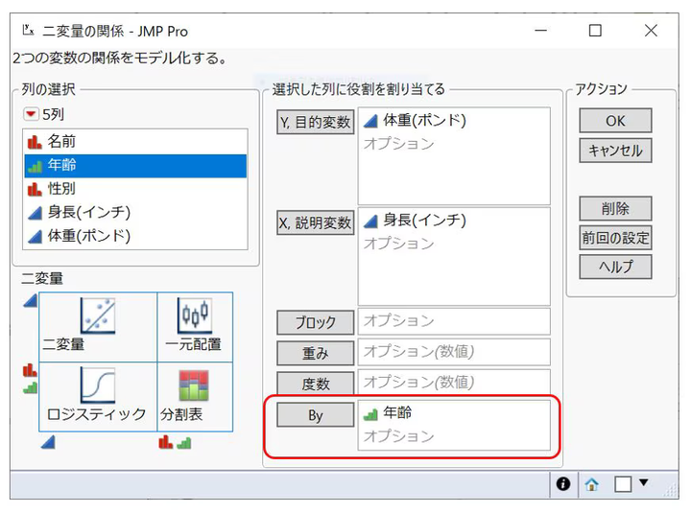The height and width of the screenshot is (513, 691).
Task: Click the continuous icon beside 体重(ポンド) in list
Action: pyautogui.click(x=35, y=237)
